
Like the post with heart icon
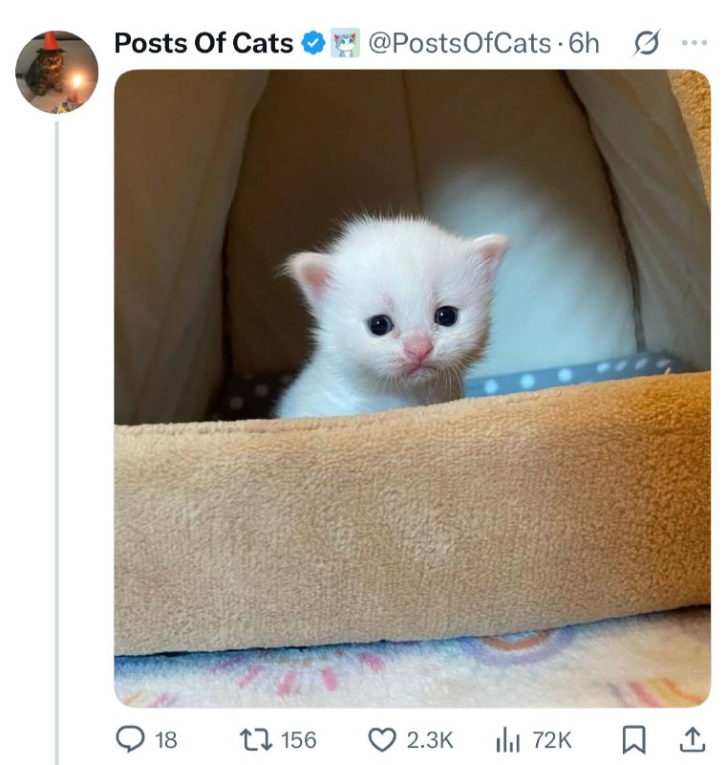[x=381, y=739]
